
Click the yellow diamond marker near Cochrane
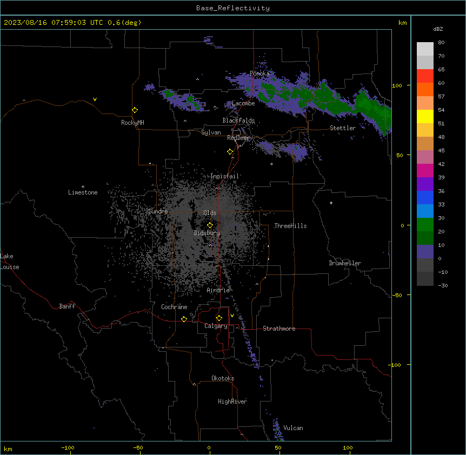(184, 319)
